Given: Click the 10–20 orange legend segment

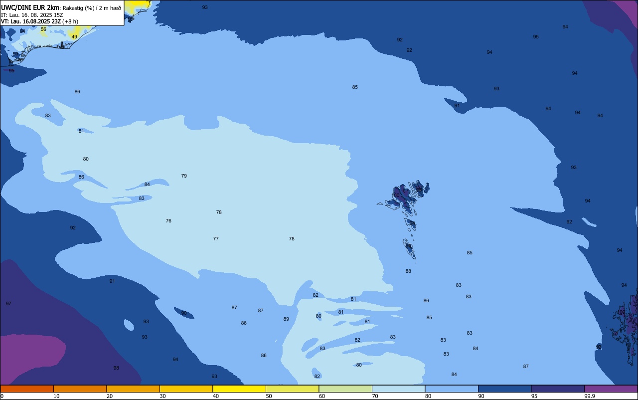Looking at the screenshot, I should [x=80, y=389].
